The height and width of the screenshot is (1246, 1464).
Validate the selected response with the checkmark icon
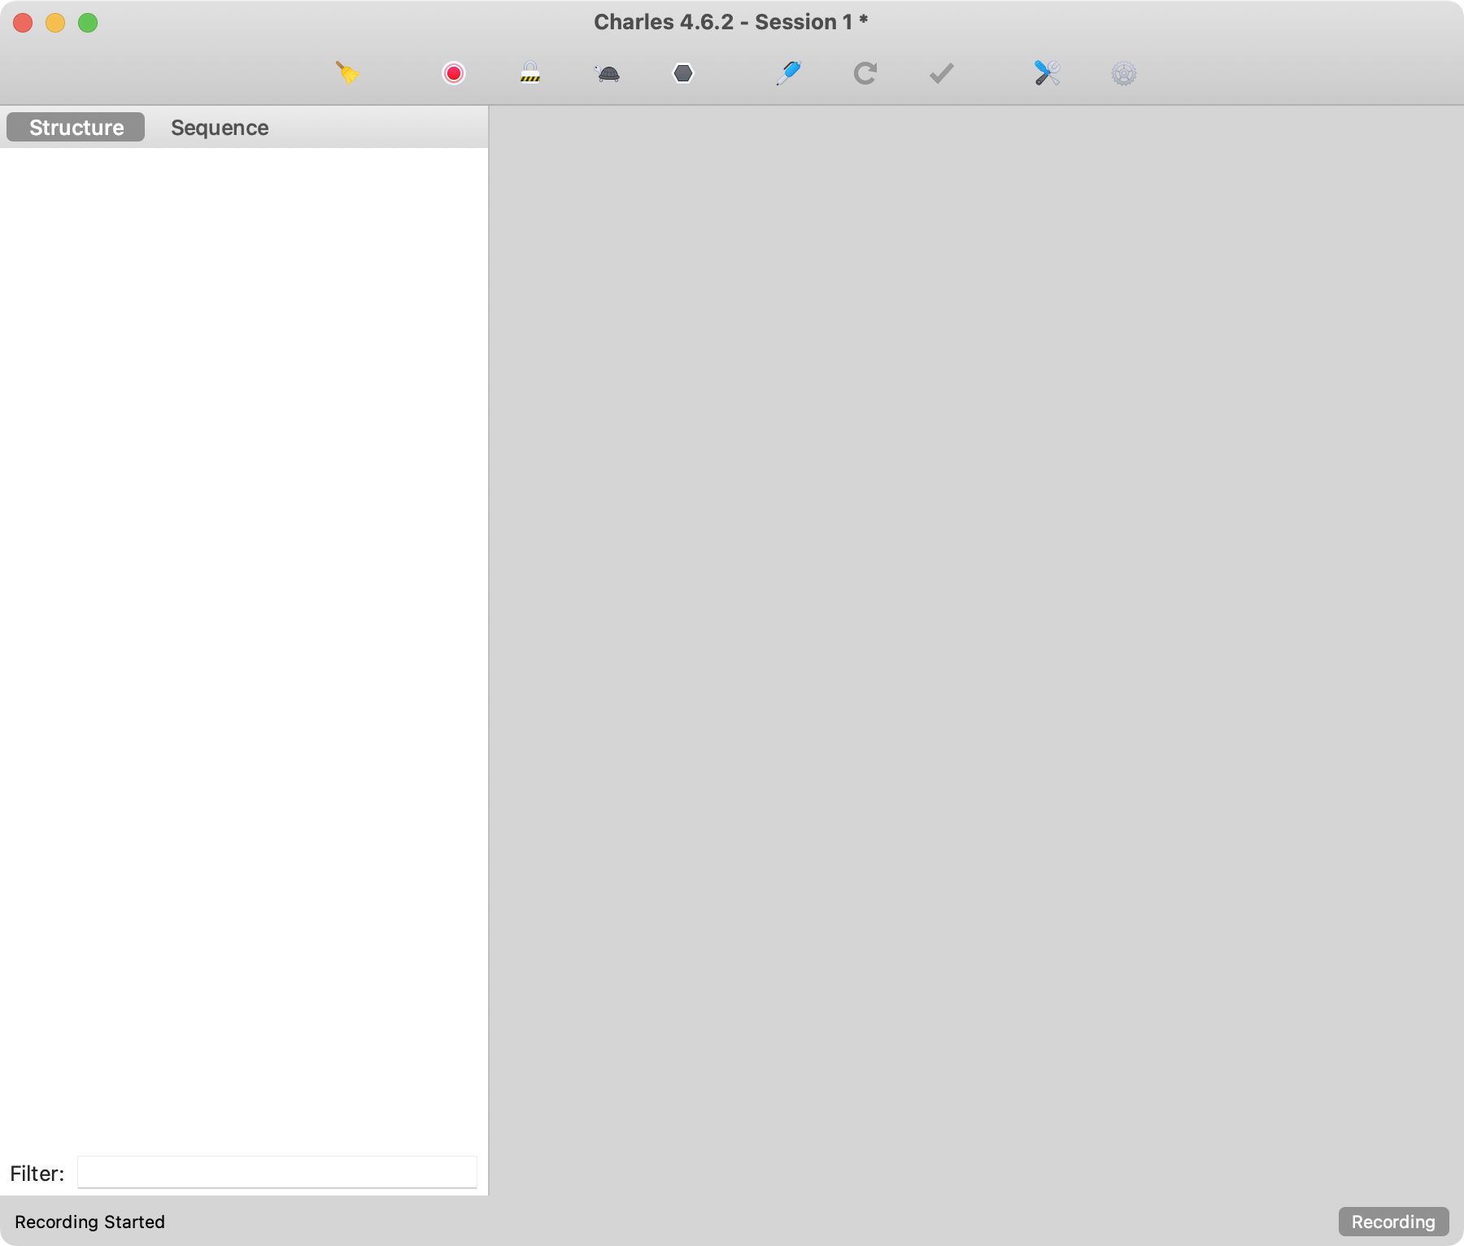[941, 73]
